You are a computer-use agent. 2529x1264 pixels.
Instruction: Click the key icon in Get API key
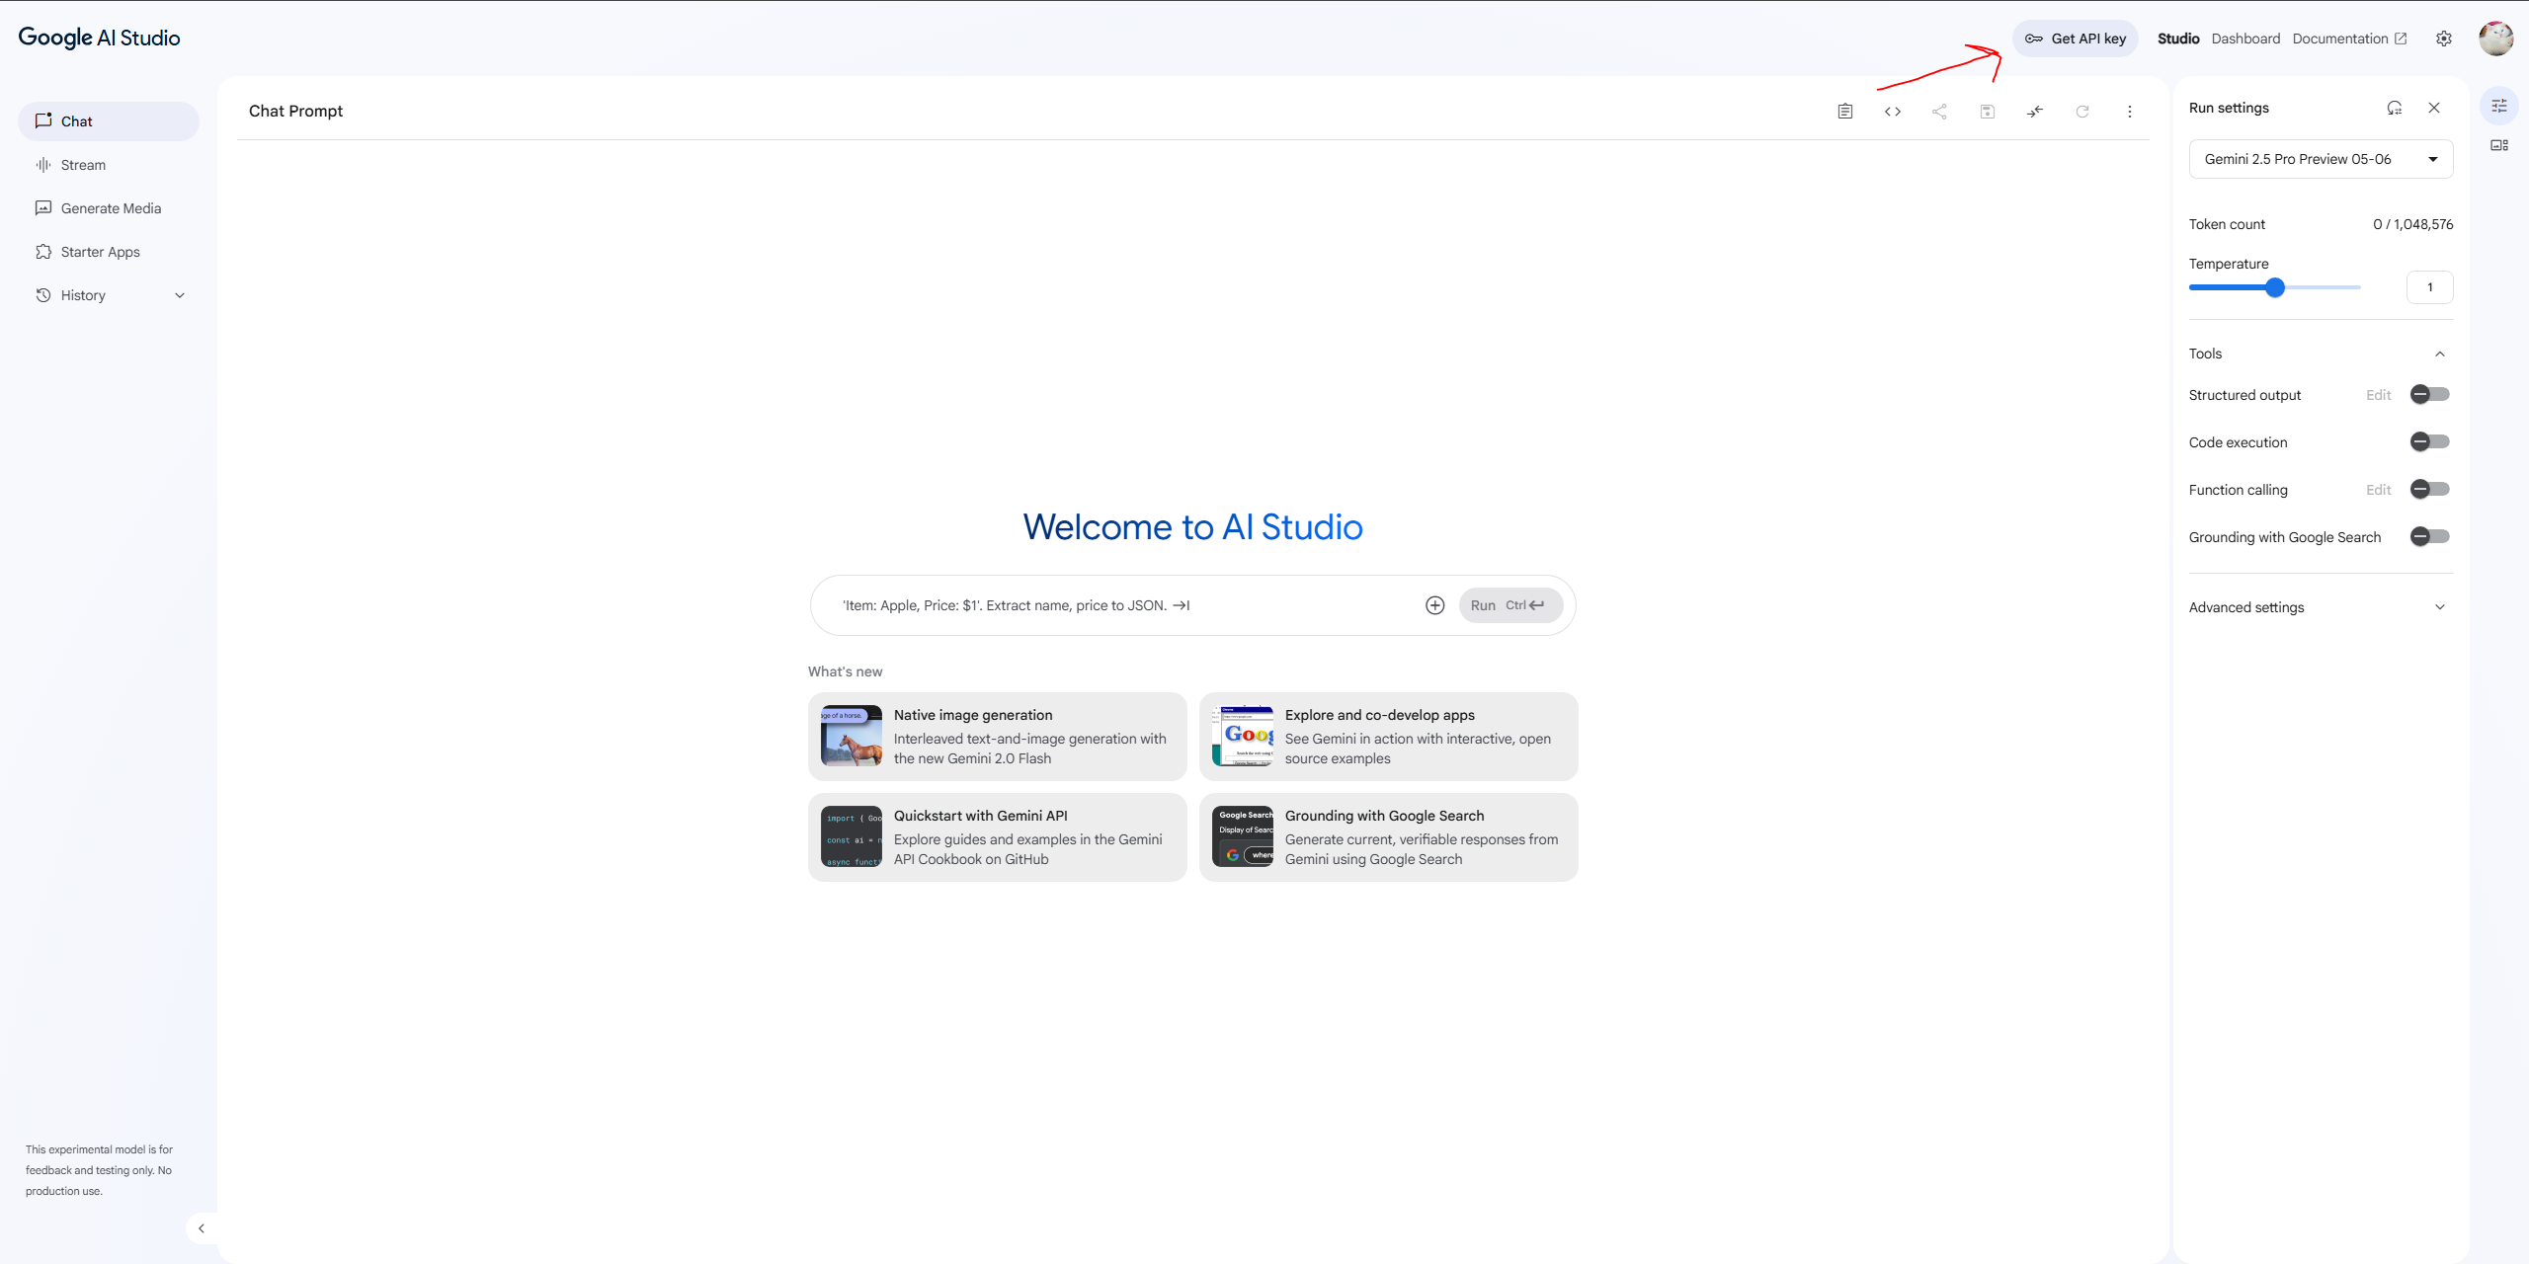click(2033, 39)
